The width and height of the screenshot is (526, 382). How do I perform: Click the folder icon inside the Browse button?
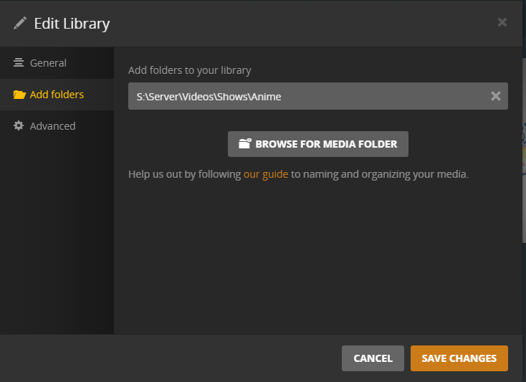(x=245, y=144)
